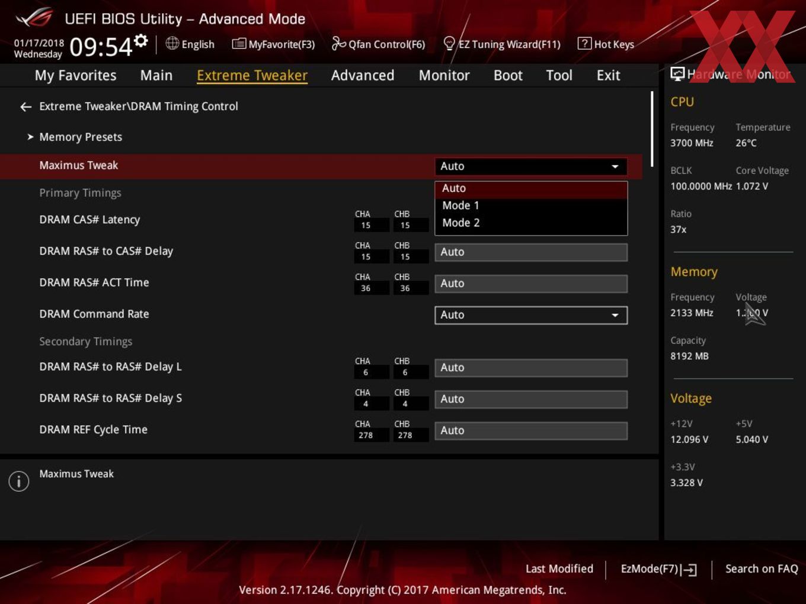Click the +5V reading 5.040 V
The height and width of the screenshot is (604, 806).
click(x=752, y=439)
